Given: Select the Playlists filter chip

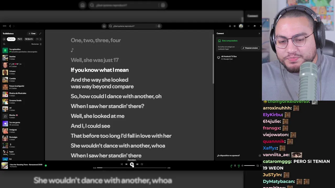Looking at the screenshot, I should 11,39.
